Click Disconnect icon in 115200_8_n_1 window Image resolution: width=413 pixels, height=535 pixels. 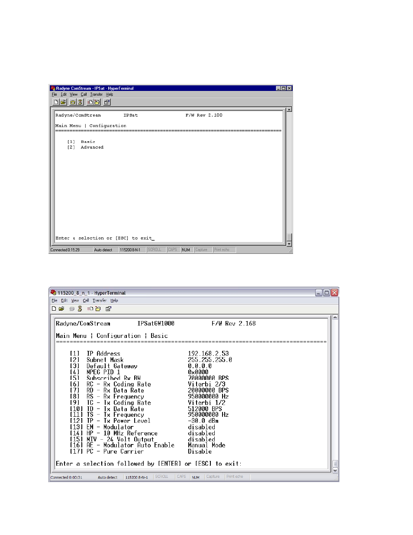point(80,309)
